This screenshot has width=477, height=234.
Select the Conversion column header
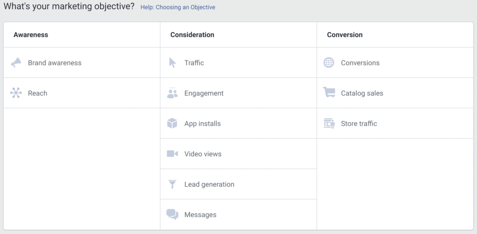pyautogui.click(x=345, y=35)
